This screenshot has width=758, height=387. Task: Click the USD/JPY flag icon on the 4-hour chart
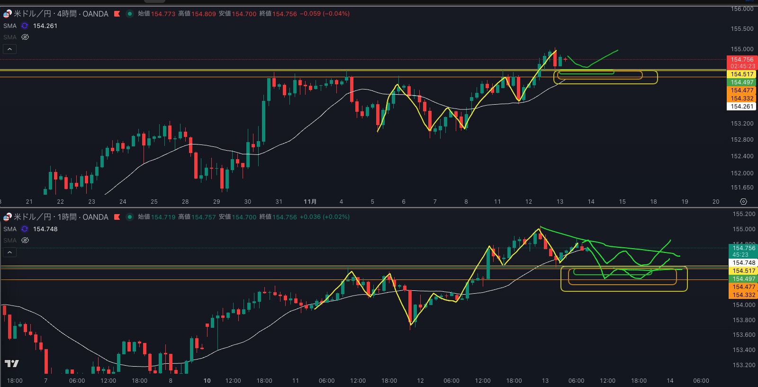tap(7, 14)
